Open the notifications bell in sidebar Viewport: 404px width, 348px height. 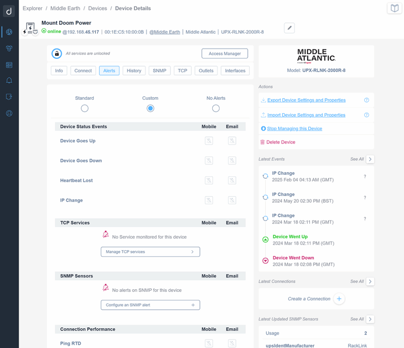9,80
